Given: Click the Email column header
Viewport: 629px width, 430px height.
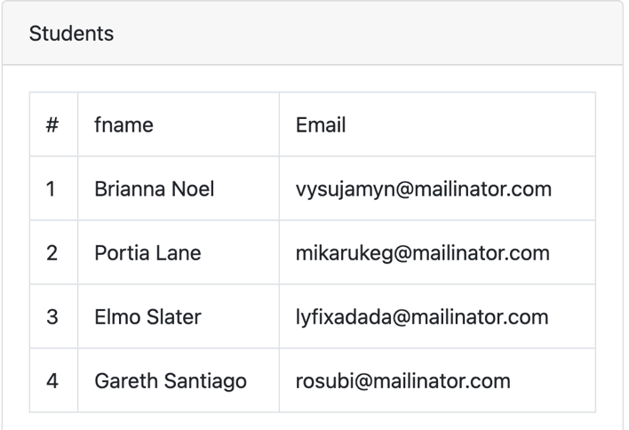Looking at the screenshot, I should click(x=437, y=124).
